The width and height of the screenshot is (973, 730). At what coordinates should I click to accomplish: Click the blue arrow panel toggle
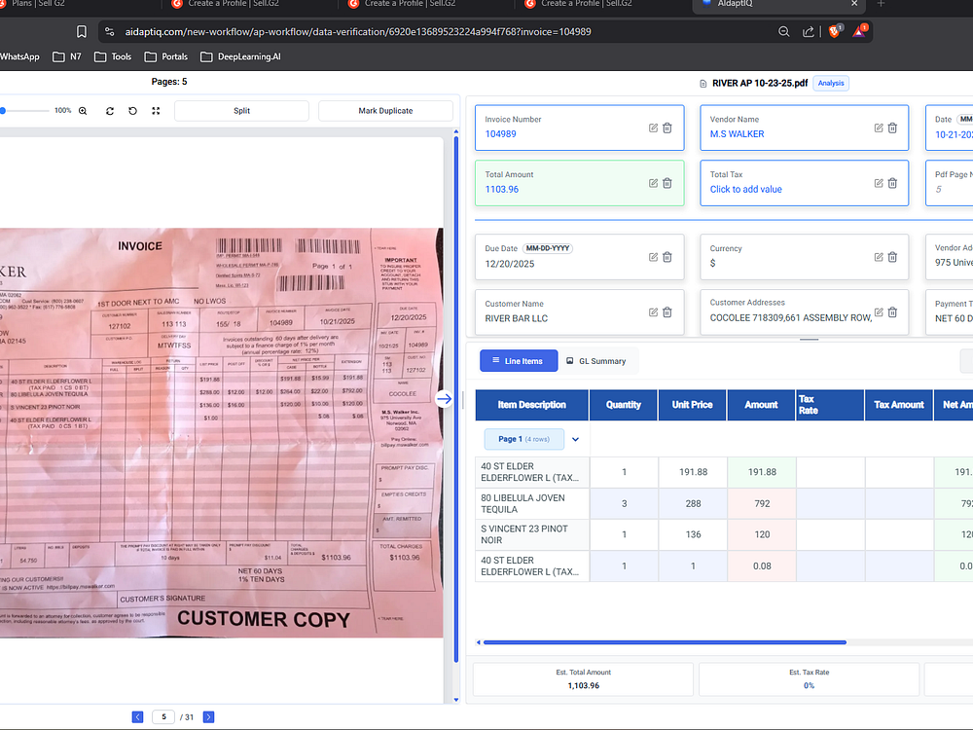[x=444, y=398]
